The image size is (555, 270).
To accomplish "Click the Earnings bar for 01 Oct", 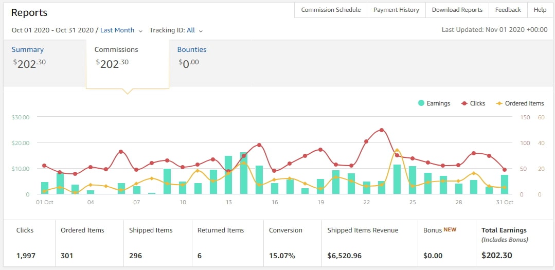I will (45, 188).
